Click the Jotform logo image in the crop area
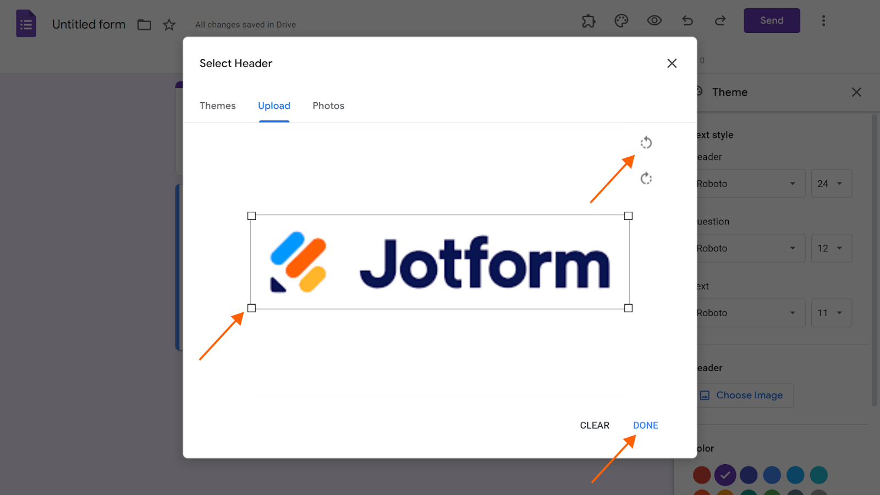The width and height of the screenshot is (880, 495). coord(440,262)
